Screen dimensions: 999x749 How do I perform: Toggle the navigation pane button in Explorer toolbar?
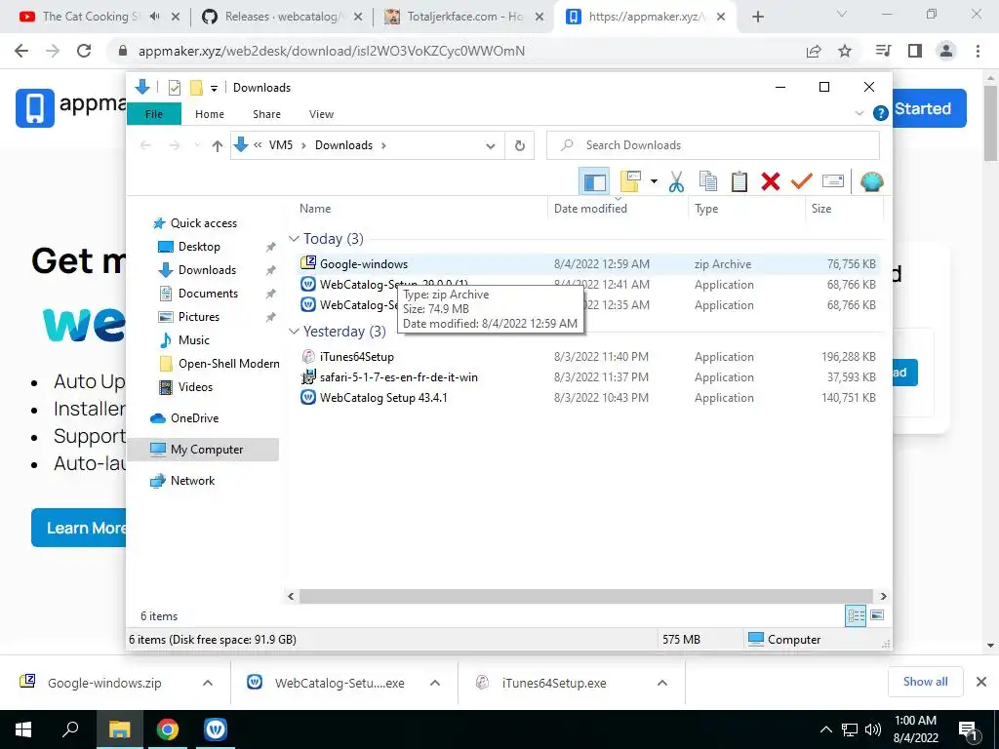(x=594, y=182)
